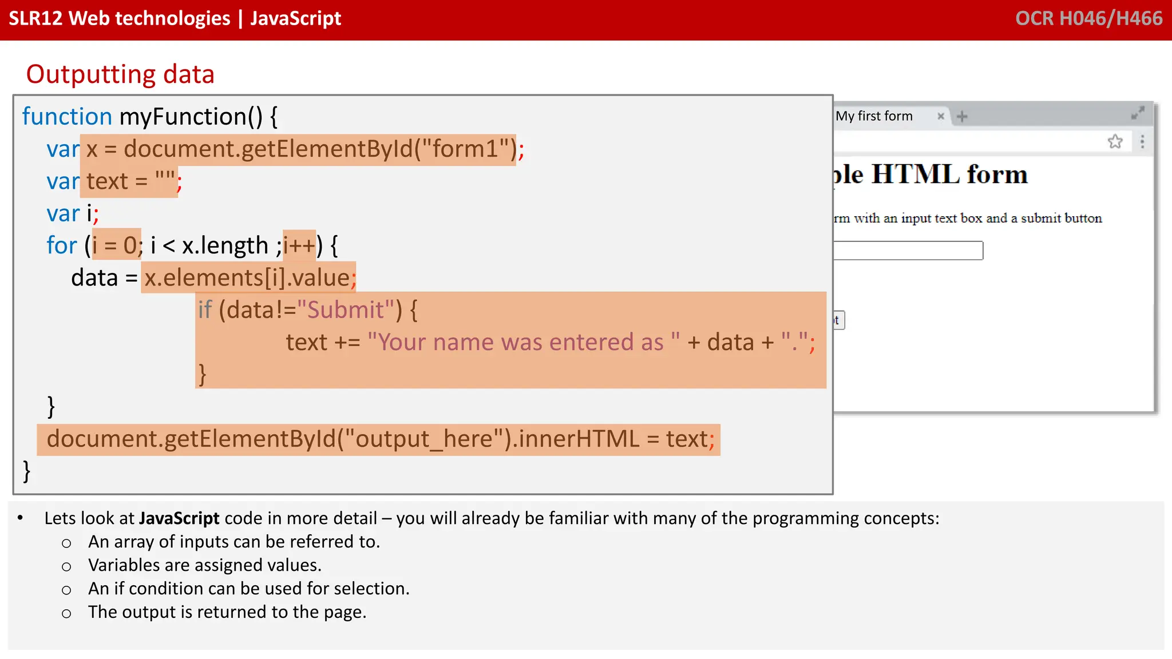
Task: Click 'function myFunction() {' code line
Action: pos(150,117)
